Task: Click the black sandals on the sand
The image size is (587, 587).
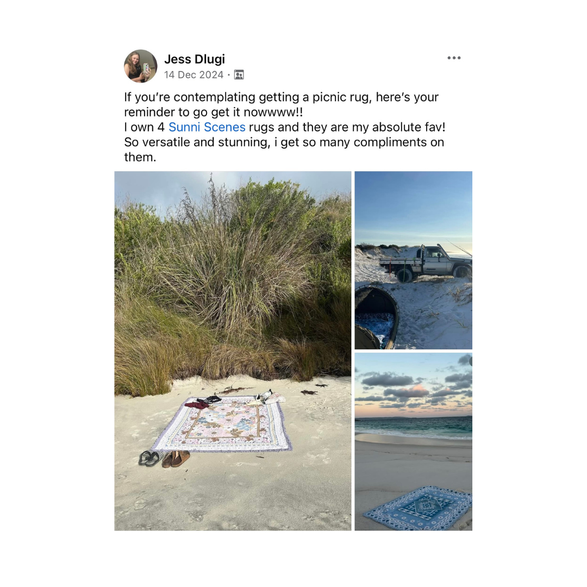Action: click(151, 458)
